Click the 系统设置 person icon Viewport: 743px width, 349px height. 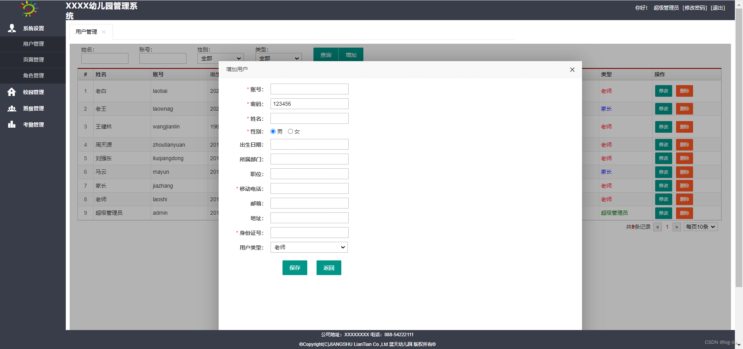[x=12, y=28]
